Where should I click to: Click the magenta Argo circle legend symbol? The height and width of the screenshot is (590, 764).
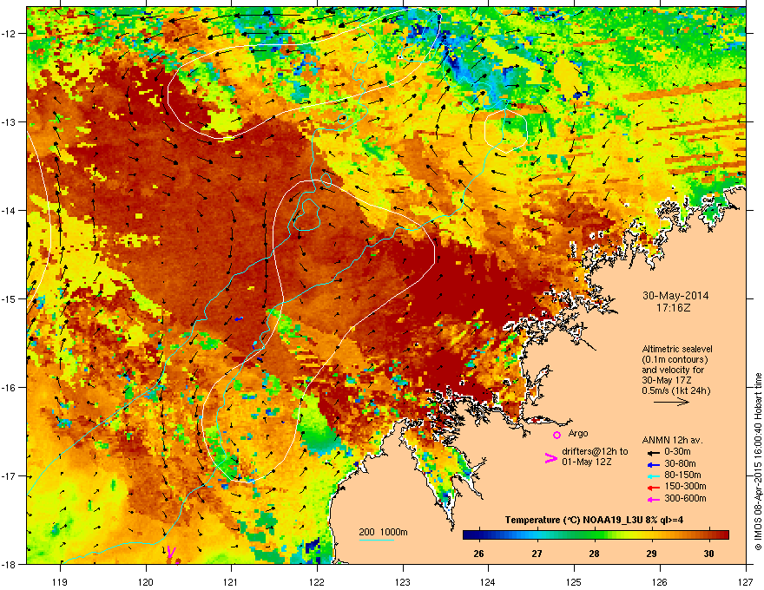pos(557,435)
